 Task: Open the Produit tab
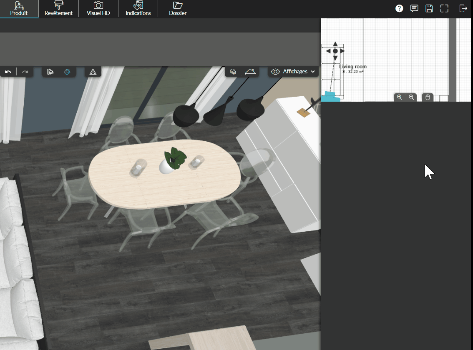pos(19,9)
